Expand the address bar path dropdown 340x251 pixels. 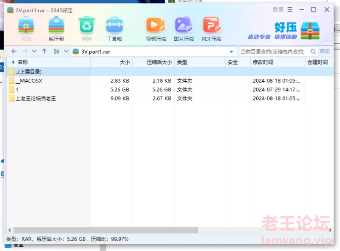[231, 51]
